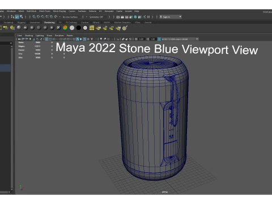Switch to the Motion Graphics shelf tab
The width and height of the screenshot is (272, 204).
(x=122, y=22)
